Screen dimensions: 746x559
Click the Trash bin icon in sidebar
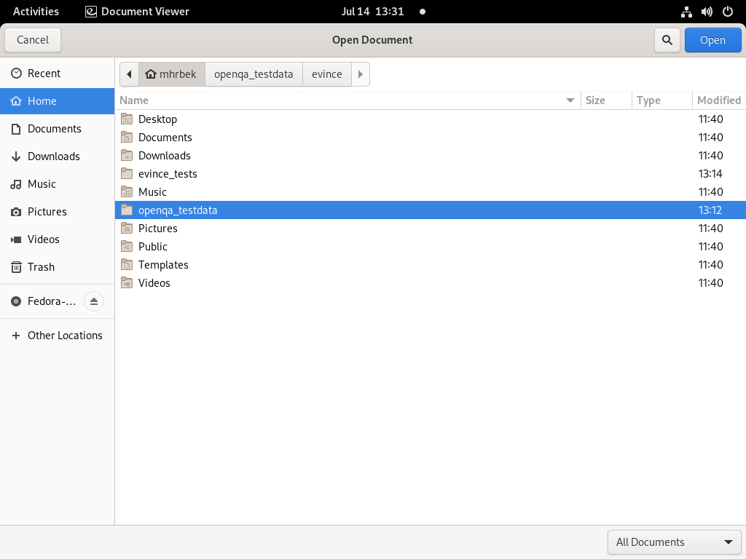16,267
